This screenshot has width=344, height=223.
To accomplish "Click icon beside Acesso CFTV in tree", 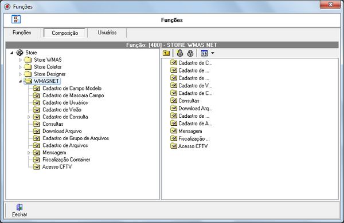I will [x=37, y=167].
